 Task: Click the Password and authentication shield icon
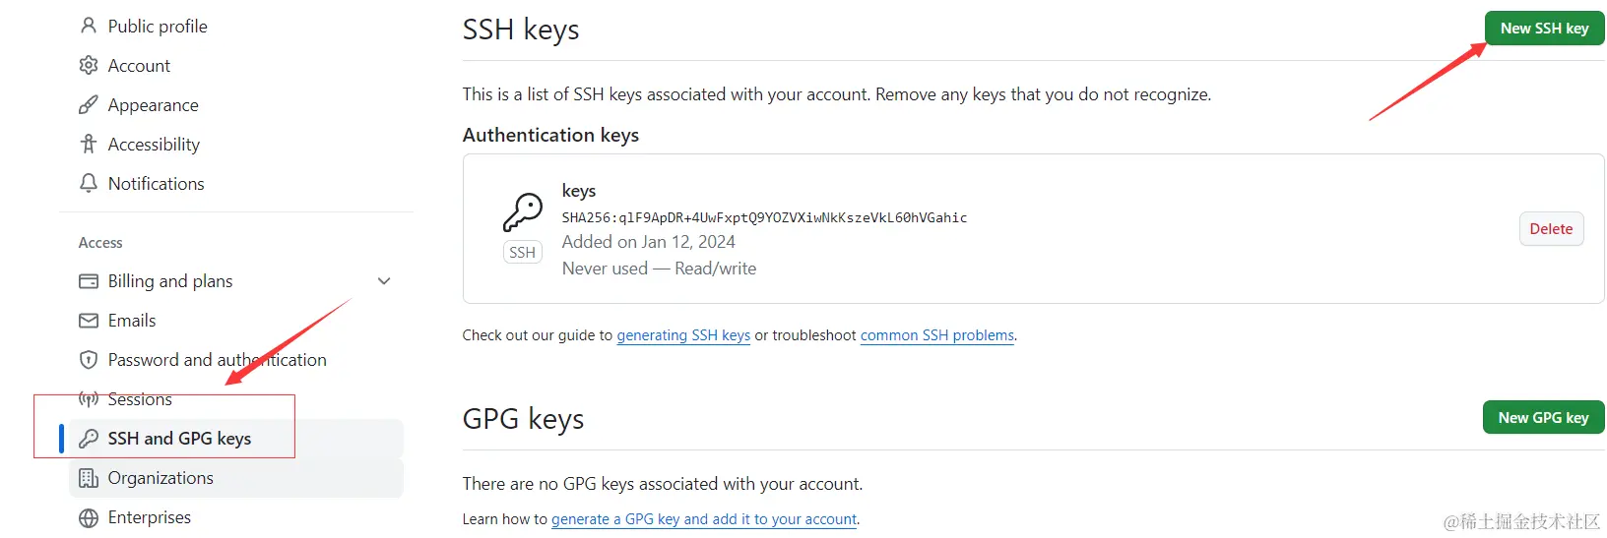tap(89, 360)
